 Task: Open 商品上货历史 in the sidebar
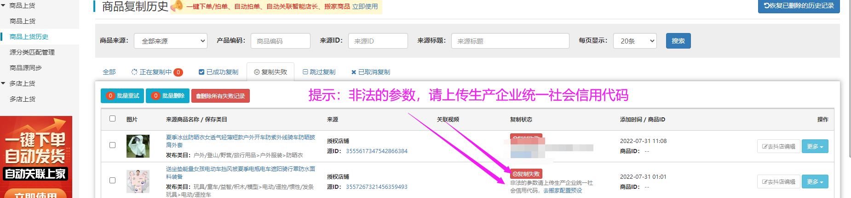pos(29,37)
